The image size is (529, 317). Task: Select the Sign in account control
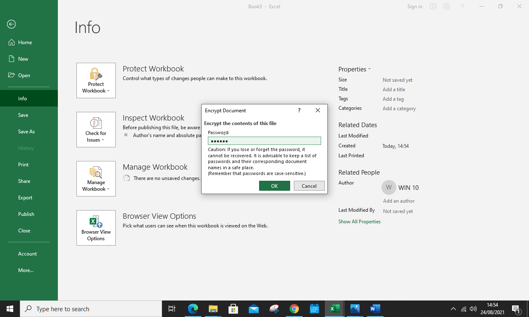click(x=415, y=6)
